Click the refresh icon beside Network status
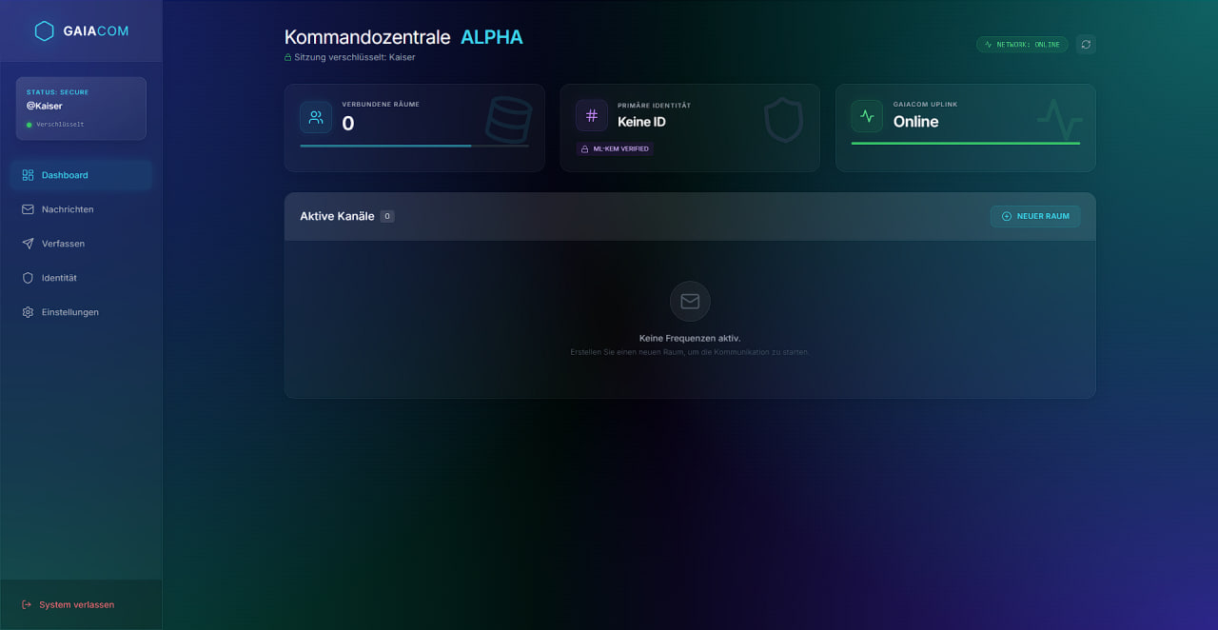Viewport: 1218px width, 630px height. tap(1086, 44)
